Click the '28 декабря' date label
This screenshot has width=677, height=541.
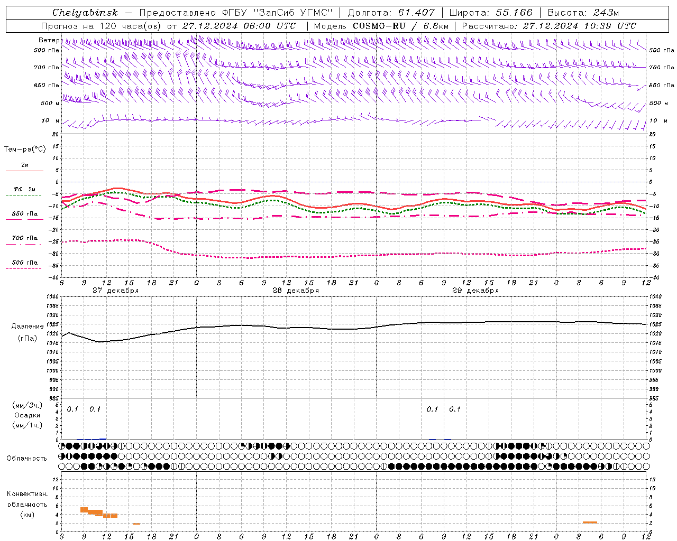coord(296,291)
